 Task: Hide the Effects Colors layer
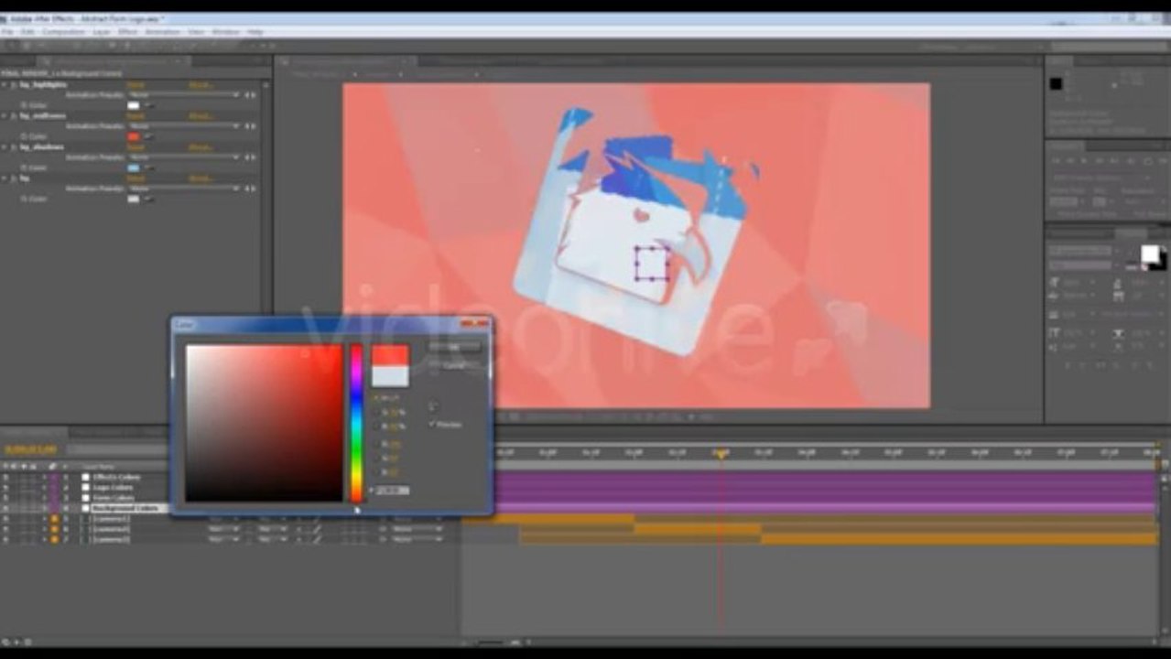click(x=6, y=478)
